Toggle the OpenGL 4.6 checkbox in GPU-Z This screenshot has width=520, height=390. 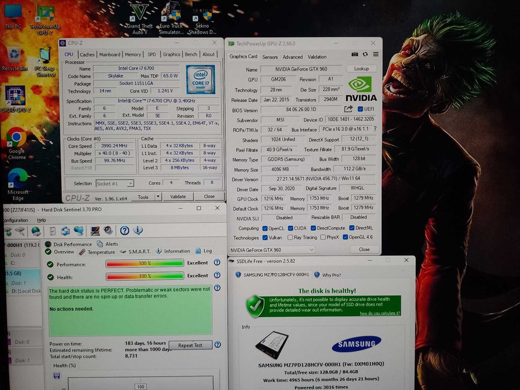point(345,237)
